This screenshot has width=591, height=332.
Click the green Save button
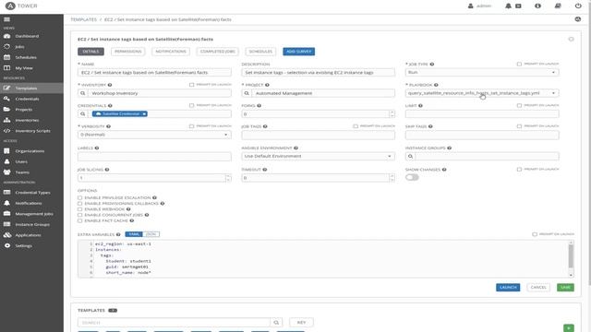coord(565,287)
